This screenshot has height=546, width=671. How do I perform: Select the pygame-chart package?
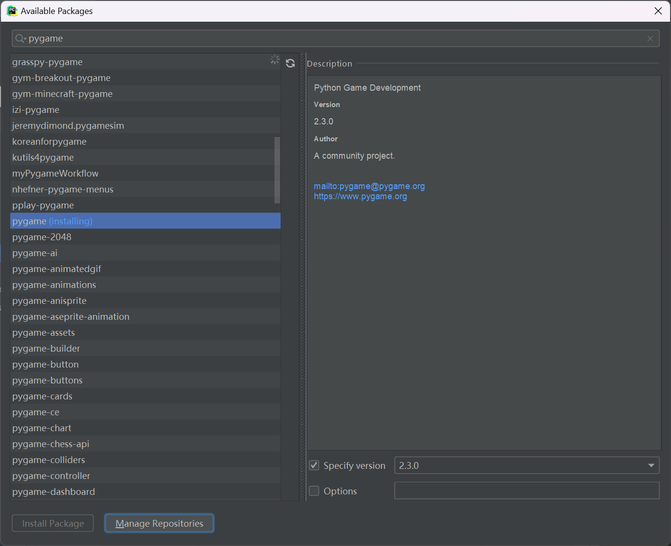[x=145, y=428]
